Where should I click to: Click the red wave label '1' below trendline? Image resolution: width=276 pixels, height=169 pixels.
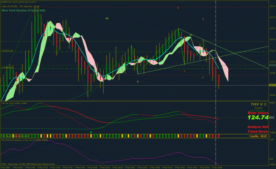point(185,71)
